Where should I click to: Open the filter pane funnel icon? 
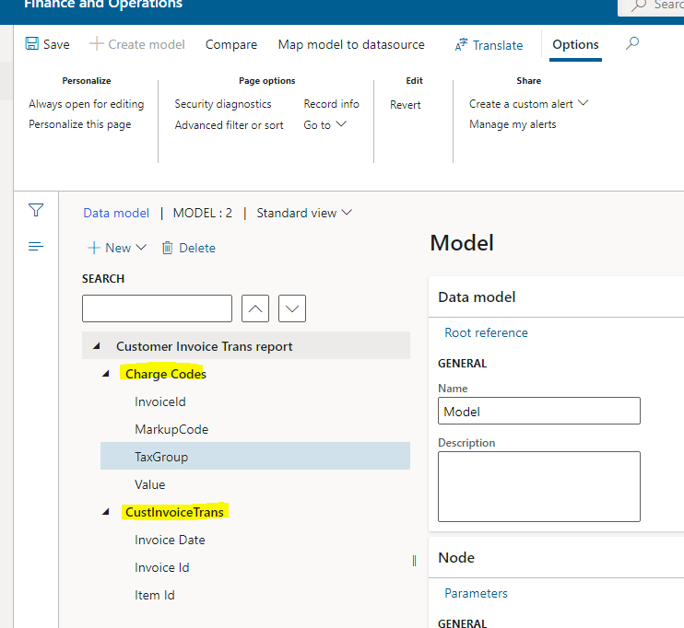tap(36, 211)
